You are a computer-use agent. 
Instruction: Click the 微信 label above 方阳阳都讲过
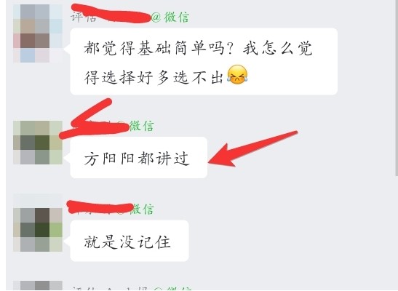pos(142,126)
